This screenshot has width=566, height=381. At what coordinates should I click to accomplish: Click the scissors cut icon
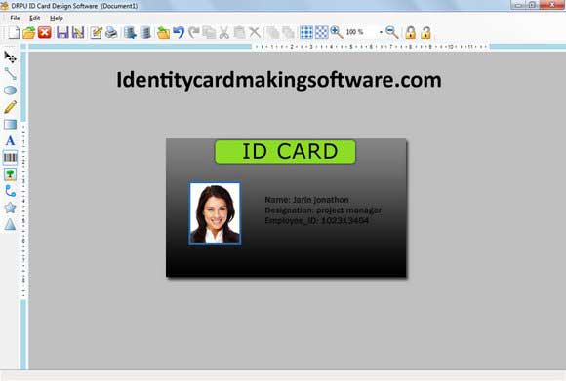pos(223,32)
